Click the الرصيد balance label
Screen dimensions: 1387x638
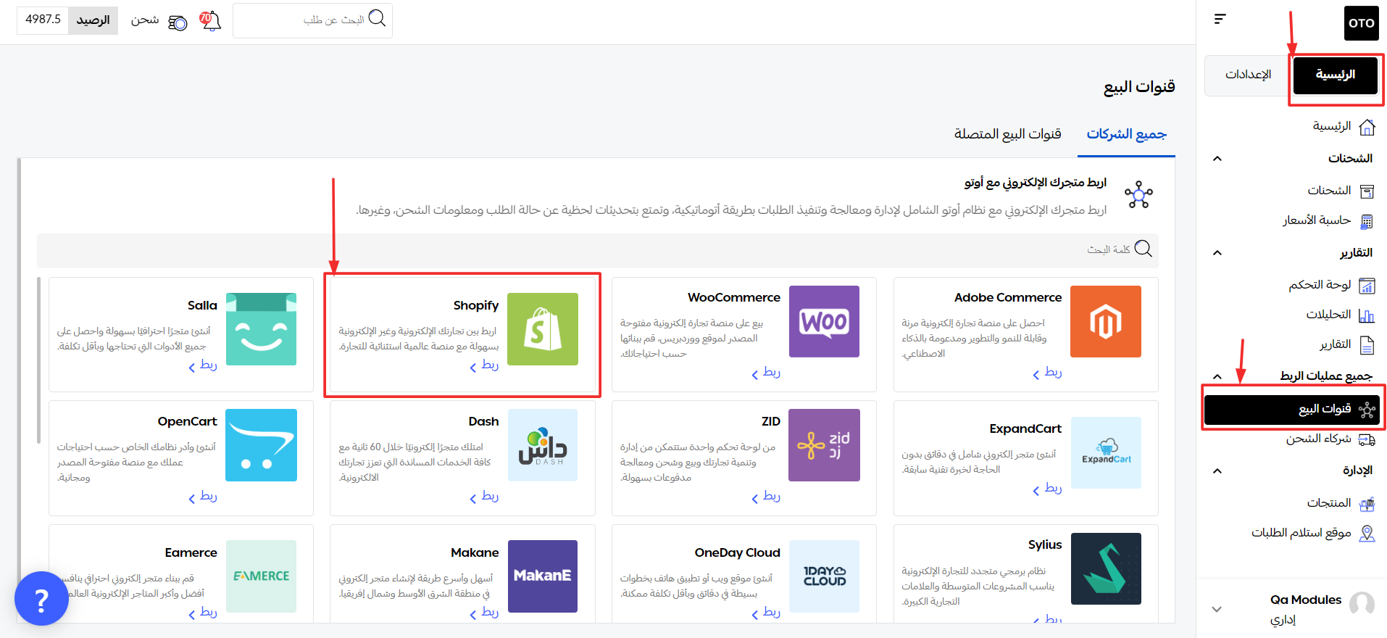click(x=93, y=20)
